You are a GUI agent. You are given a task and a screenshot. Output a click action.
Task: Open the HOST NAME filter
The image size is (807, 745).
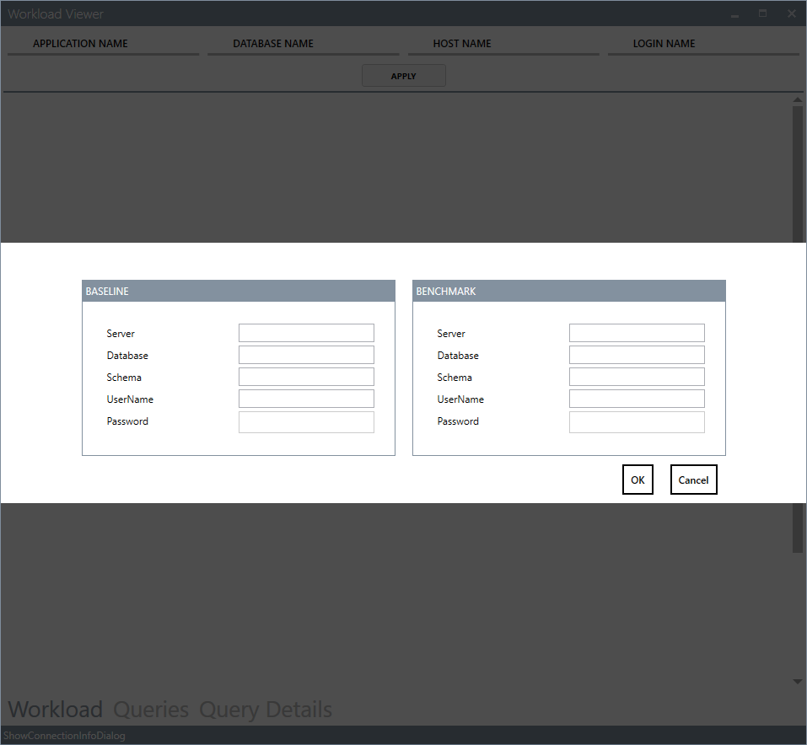pyautogui.click(x=503, y=44)
